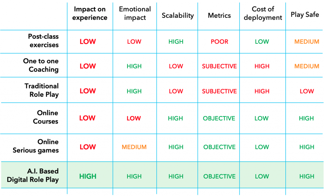Select the 'A.I. Based Digital Role Play' label

click(x=33, y=175)
